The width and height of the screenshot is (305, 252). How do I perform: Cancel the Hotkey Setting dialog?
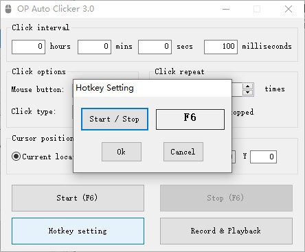tap(183, 152)
